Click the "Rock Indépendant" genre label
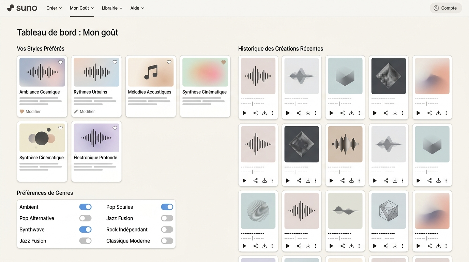The width and height of the screenshot is (469, 262). 127,230
